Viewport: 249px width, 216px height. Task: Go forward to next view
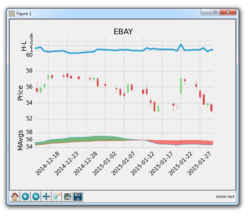36,196
